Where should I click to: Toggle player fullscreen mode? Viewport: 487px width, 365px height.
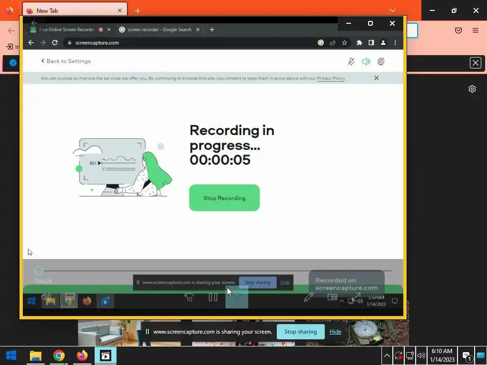tap(356, 297)
